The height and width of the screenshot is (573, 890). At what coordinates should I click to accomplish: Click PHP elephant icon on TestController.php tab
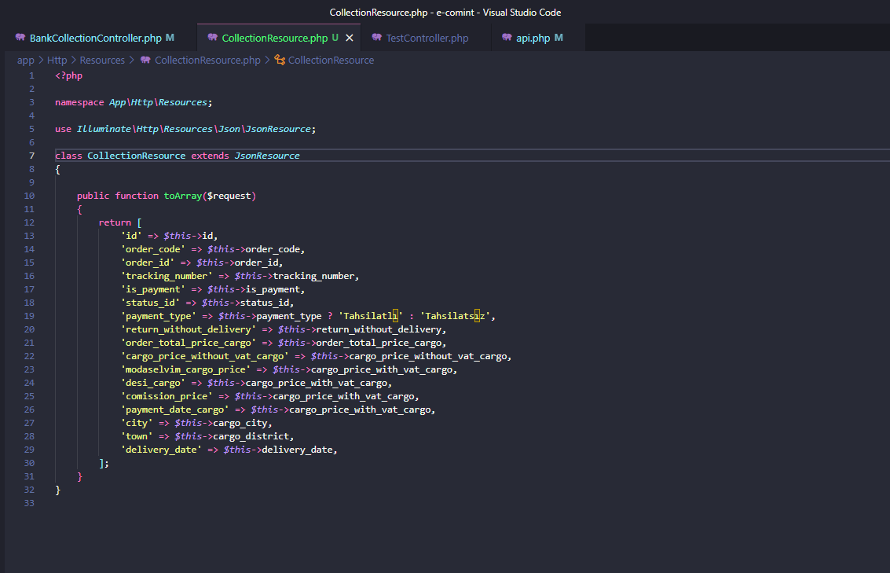pyautogui.click(x=377, y=38)
